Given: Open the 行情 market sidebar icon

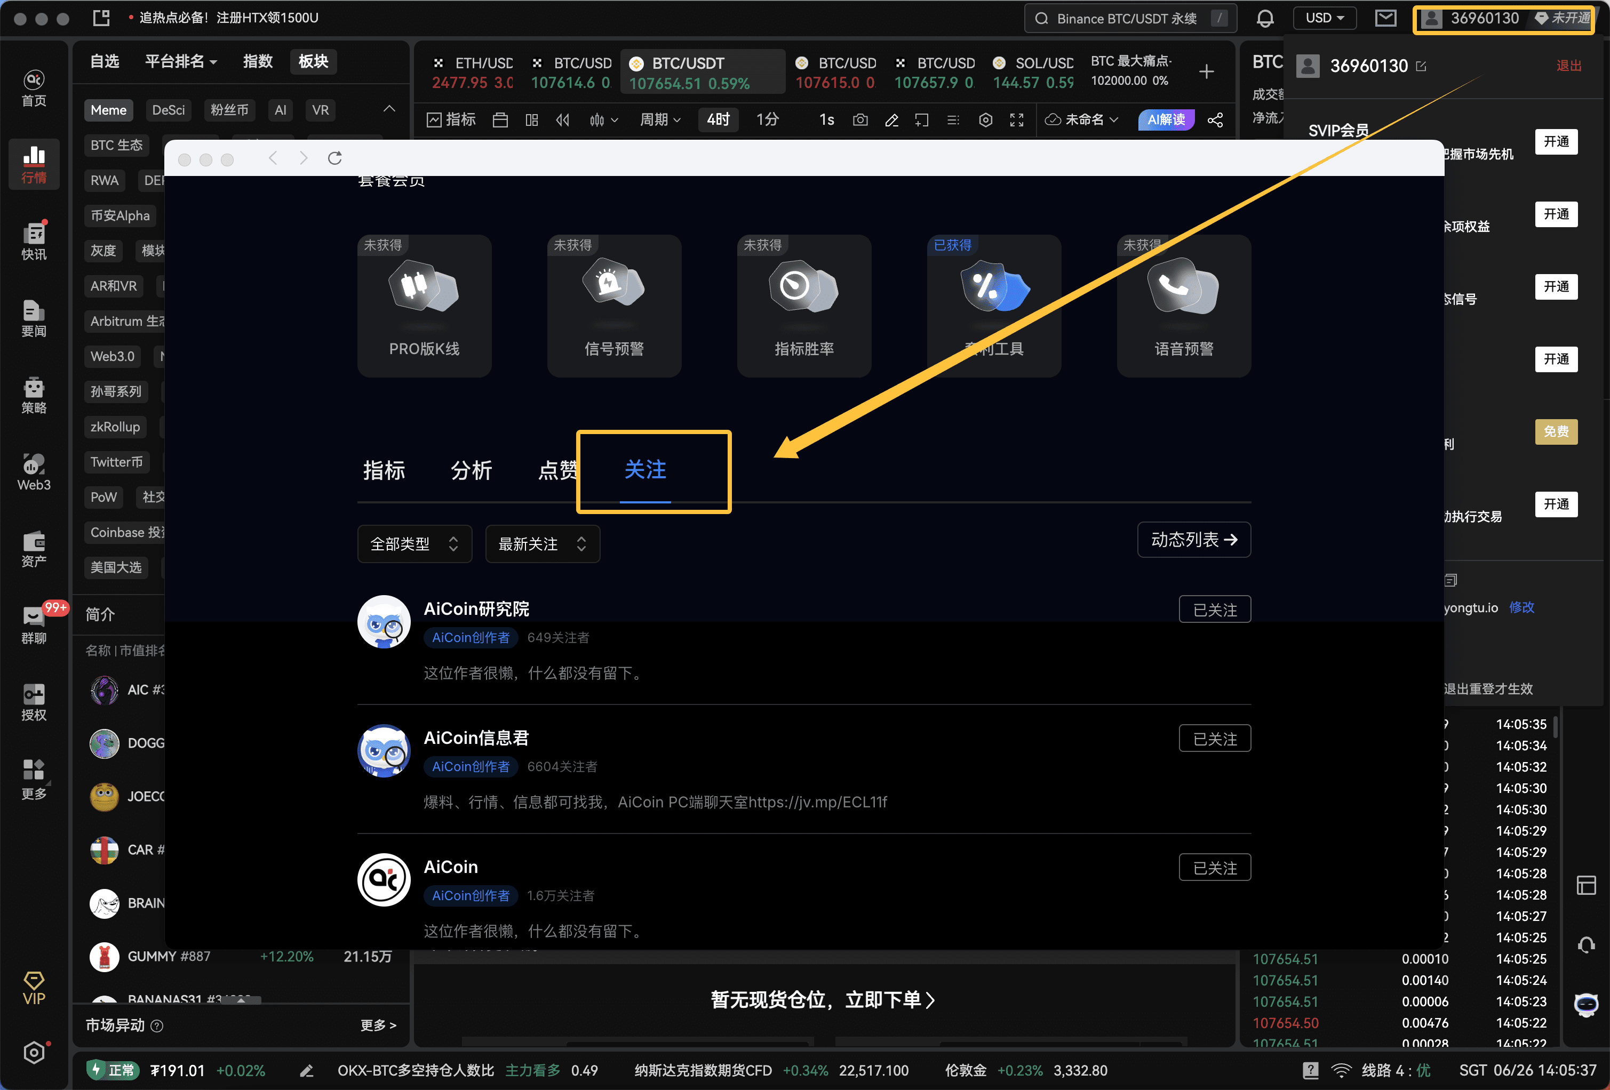Looking at the screenshot, I should pos(33,165).
